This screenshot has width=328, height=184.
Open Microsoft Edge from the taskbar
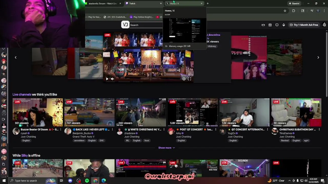click(104, 181)
